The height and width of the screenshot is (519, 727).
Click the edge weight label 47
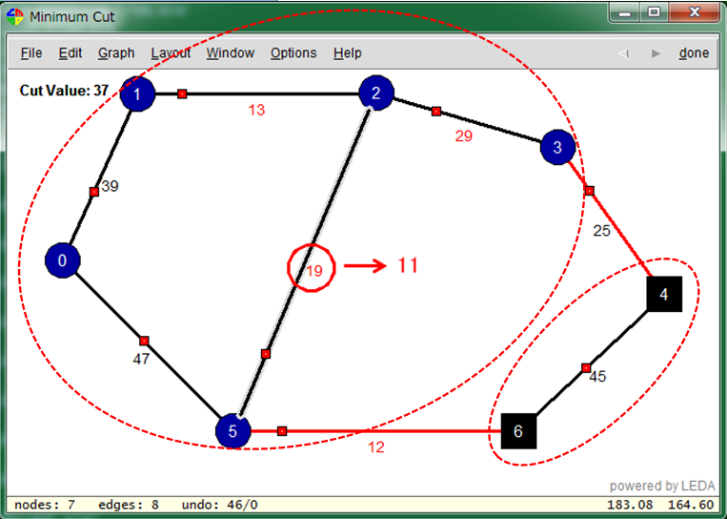pyautogui.click(x=141, y=359)
